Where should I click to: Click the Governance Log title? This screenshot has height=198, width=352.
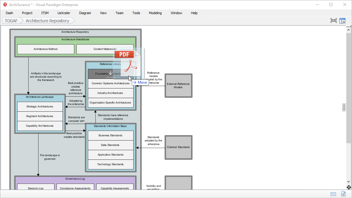point(75,179)
